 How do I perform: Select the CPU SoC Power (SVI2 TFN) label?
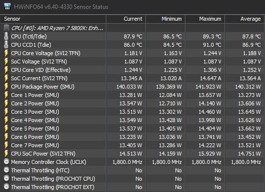(x=44, y=154)
